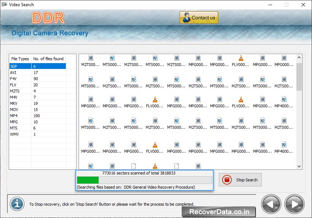The image size is (312, 218).
Task: Click the results scrollbar up arrow
Action: pos(299,57)
